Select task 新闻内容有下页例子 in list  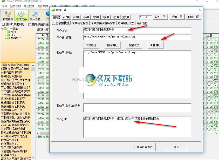(13, 84)
